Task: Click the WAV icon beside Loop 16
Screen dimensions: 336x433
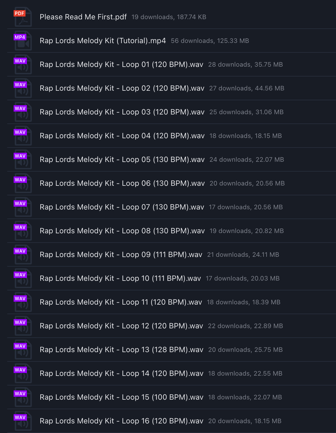Action: [x=23, y=421]
